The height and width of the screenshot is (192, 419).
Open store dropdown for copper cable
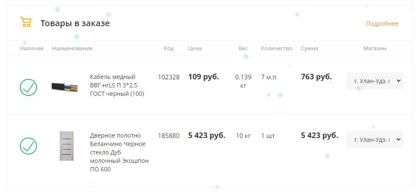pyautogui.click(x=374, y=81)
